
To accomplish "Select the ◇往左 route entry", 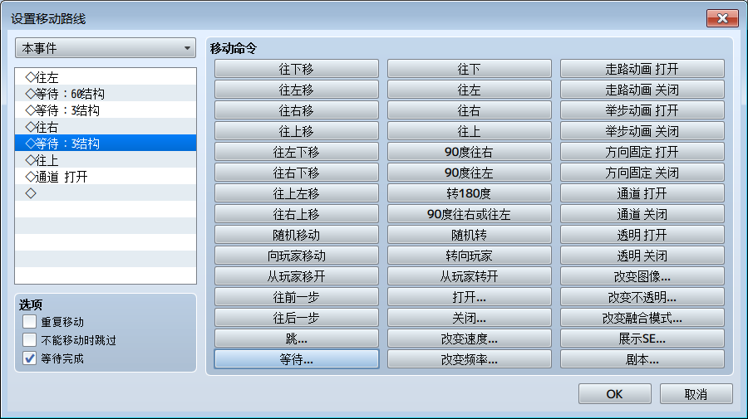I will [106, 77].
